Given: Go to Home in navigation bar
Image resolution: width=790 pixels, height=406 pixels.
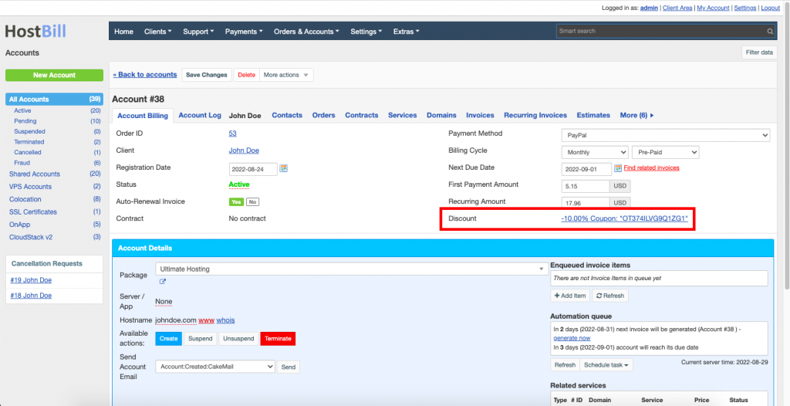Looking at the screenshot, I should pos(124,32).
